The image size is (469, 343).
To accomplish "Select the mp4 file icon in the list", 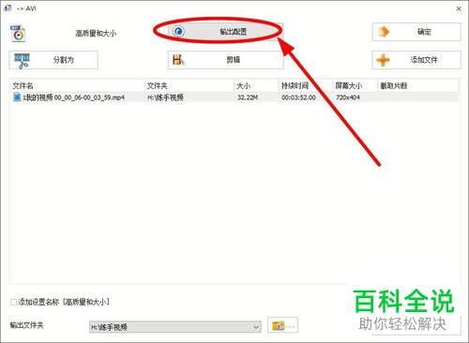I will [17, 97].
